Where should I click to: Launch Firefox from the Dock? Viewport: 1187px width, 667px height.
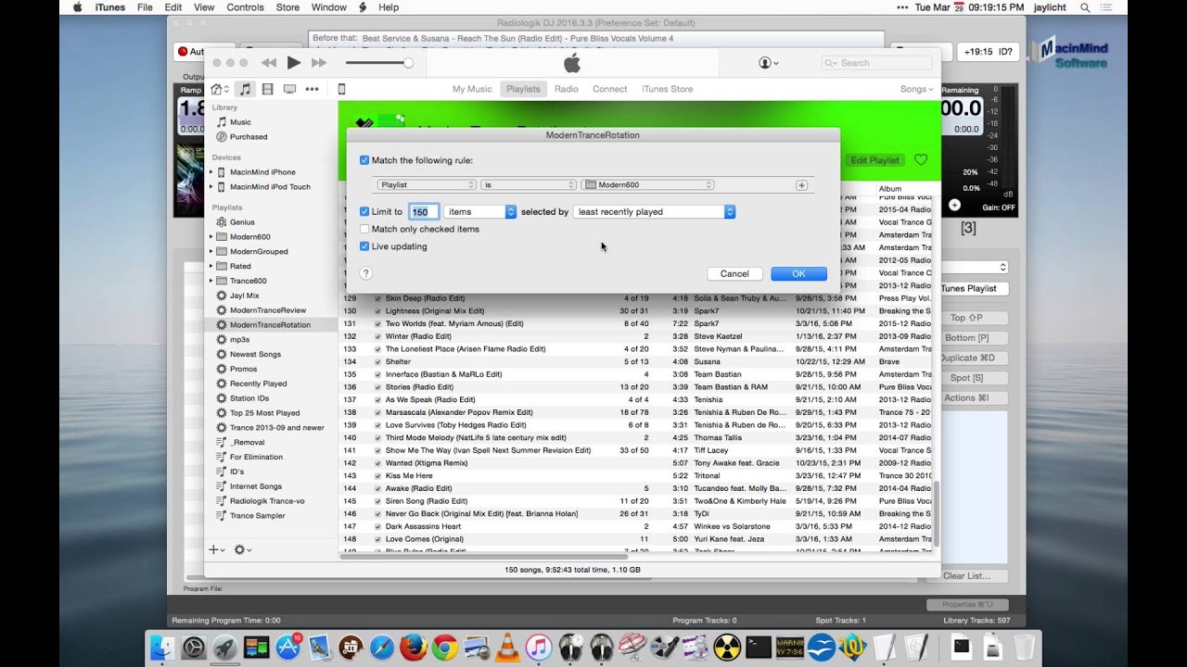coord(414,647)
